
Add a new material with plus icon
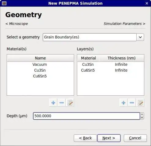pos(53,103)
